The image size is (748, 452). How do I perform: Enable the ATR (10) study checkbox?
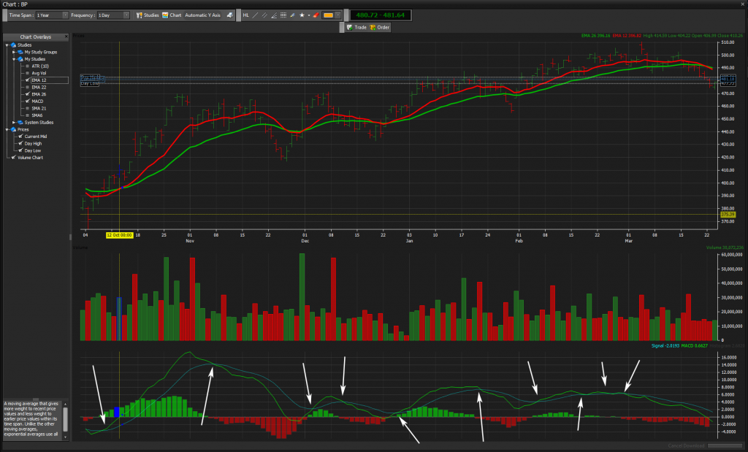(x=26, y=66)
